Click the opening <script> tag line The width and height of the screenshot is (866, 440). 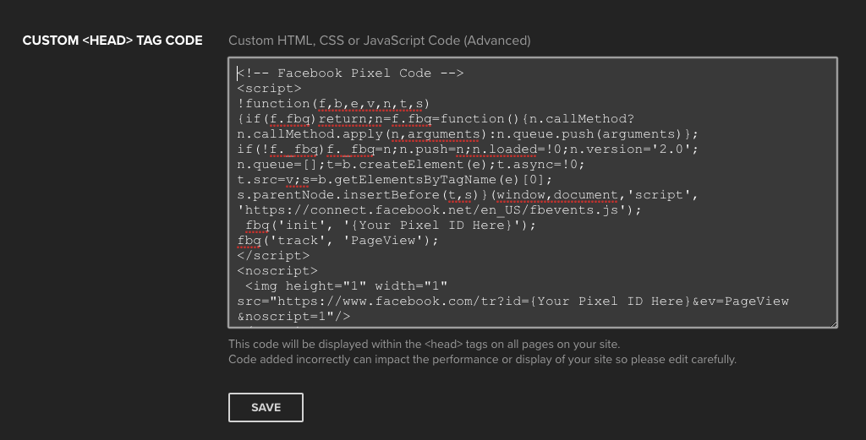point(269,89)
